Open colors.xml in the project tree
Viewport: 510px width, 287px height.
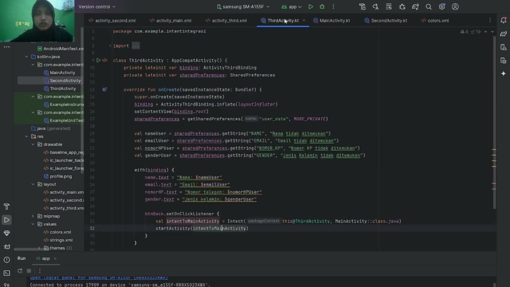click(60, 232)
